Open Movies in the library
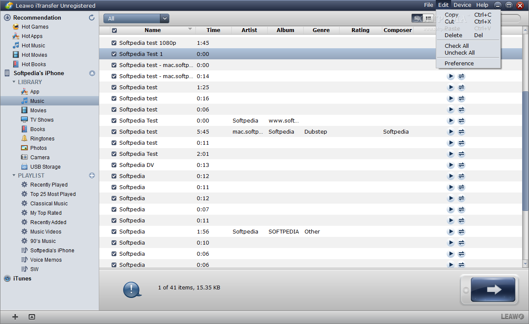This screenshot has height=324, width=529. [x=38, y=111]
